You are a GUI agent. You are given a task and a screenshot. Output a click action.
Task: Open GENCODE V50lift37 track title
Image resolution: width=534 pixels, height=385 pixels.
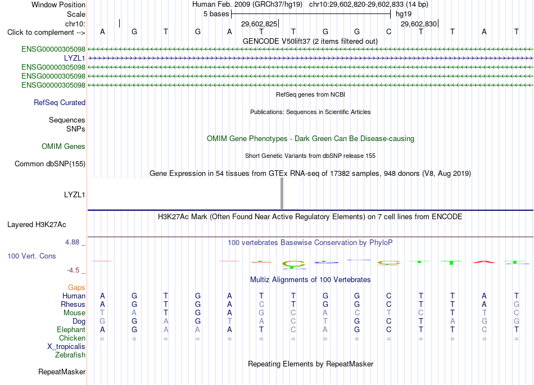click(310, 41)
